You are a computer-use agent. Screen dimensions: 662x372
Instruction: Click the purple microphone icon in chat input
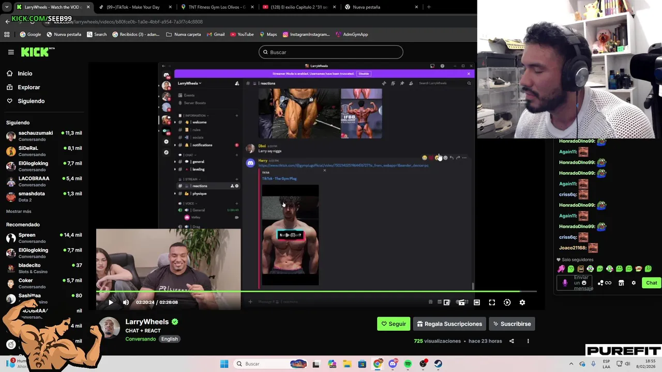point(565,283)
